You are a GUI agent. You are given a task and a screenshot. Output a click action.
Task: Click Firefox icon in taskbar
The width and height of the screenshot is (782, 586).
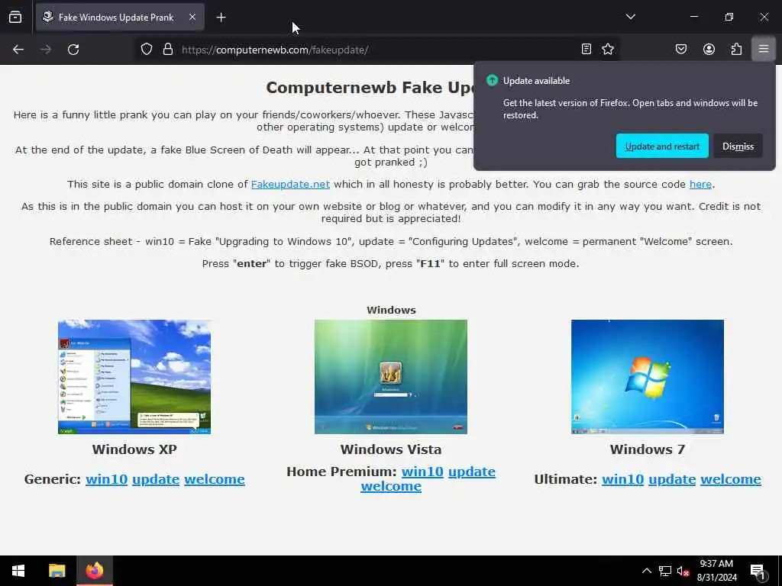[x=95, y=571]
